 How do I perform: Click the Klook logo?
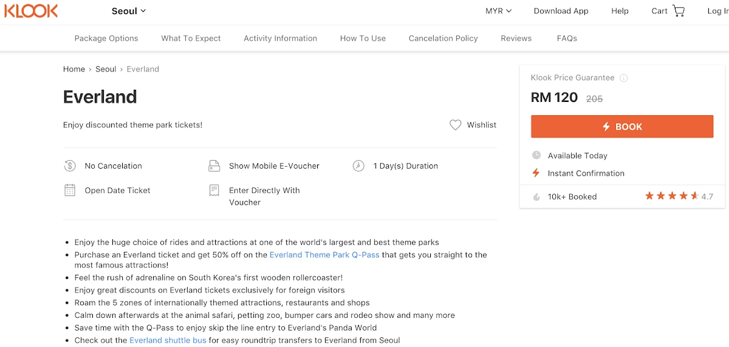(30, 10)
